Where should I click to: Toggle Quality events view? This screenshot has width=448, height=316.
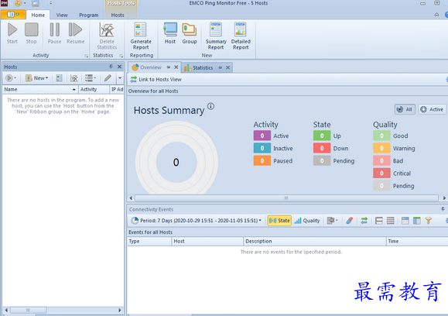tap(307, 221)
